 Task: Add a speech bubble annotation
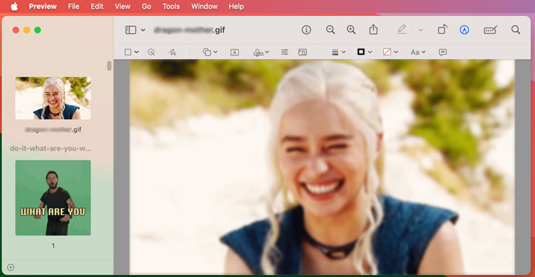tap(443, 52)
